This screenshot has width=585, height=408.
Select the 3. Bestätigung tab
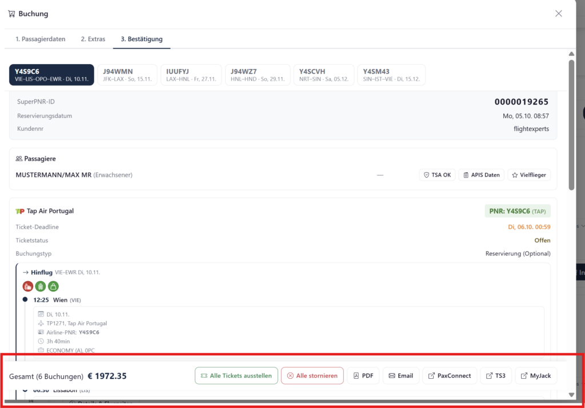[142, 39]
